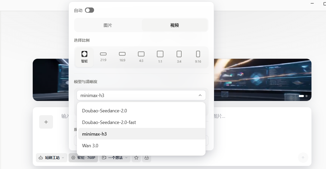The width and height of the screenshot is (326, 169).
Task: Select the Wan 3.0 model option
Action: (x=142, y=145)
